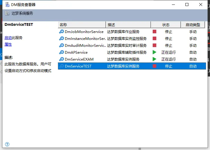Screen dimensions: 210x150
Task: Select the DmAuditMonitorServic.. row name
Action: click(85, 46)
